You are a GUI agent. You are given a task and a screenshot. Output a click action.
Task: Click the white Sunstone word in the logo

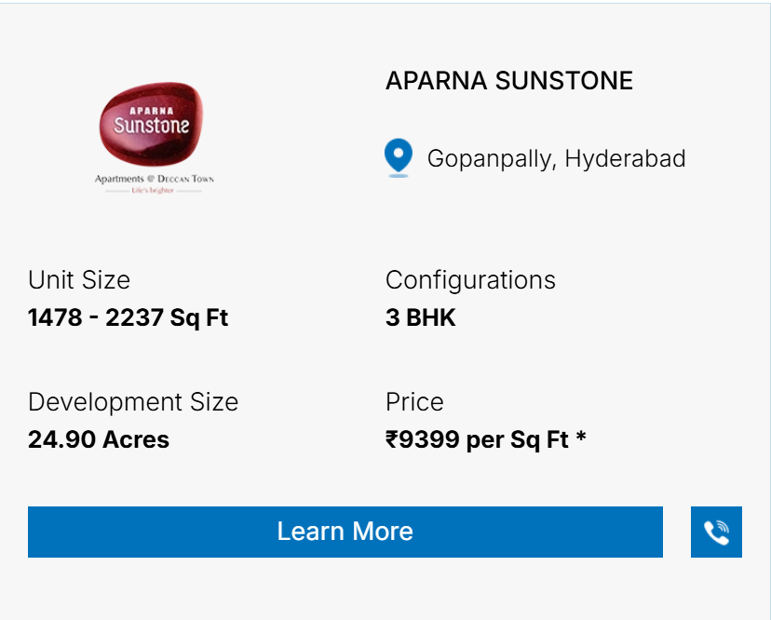152,126
